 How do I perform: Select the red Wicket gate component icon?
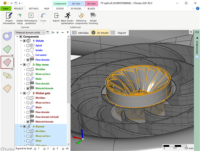[7, 62]
